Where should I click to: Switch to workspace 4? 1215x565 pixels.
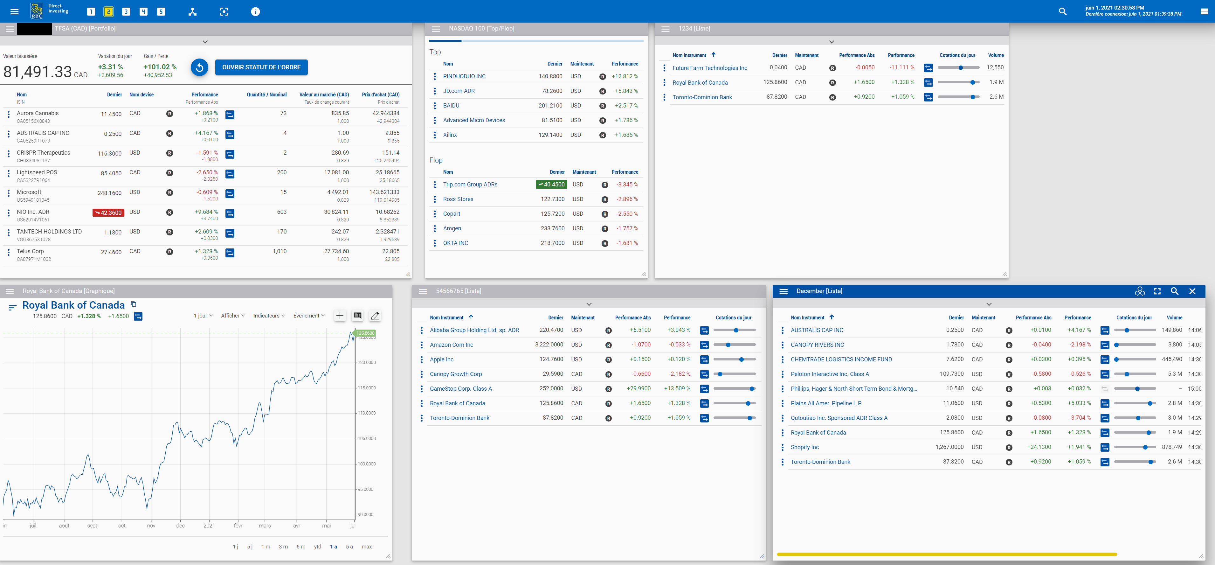pos(143,11)
